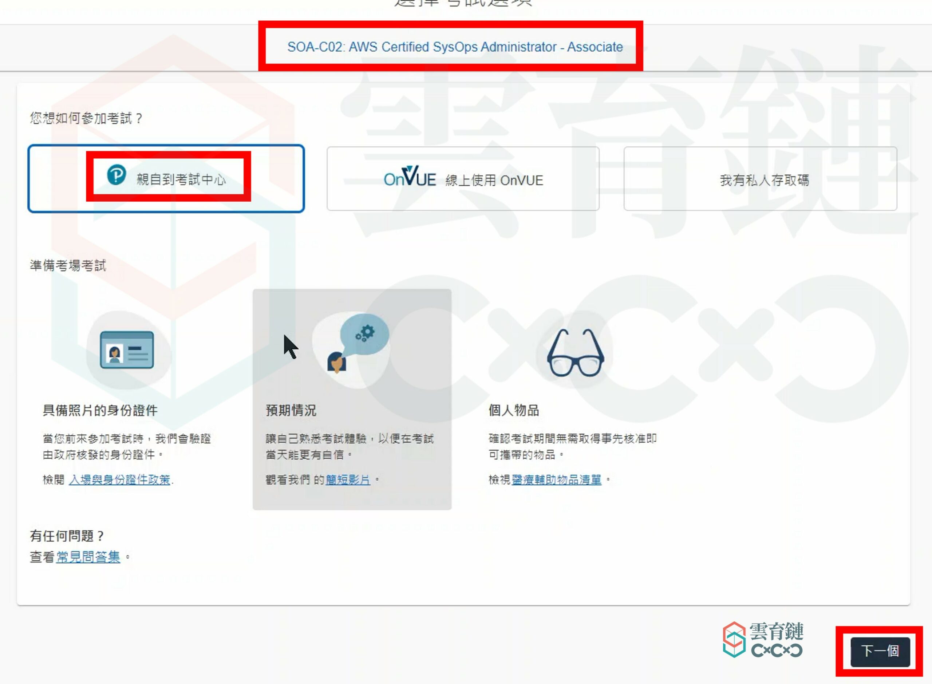Open the SOA-C02 AWS Certified SysOps Administrator link

point(455,47)
